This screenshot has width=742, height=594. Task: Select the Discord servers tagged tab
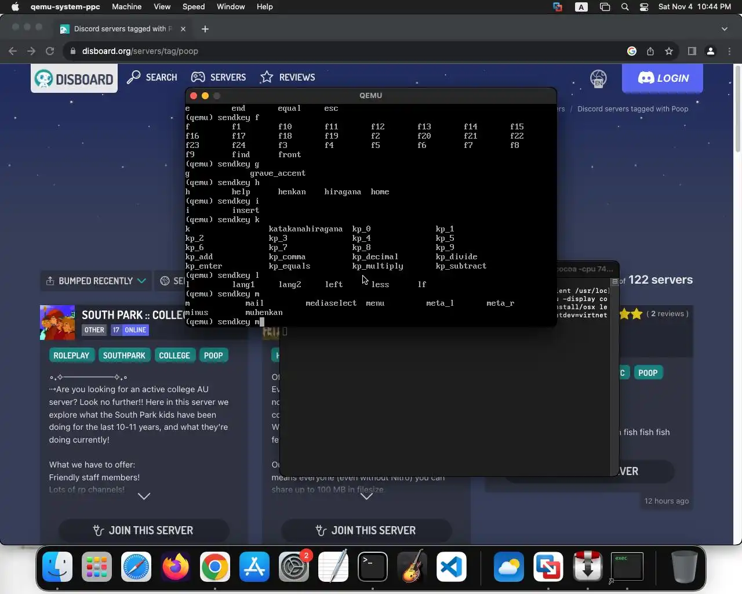pos(122,29)
